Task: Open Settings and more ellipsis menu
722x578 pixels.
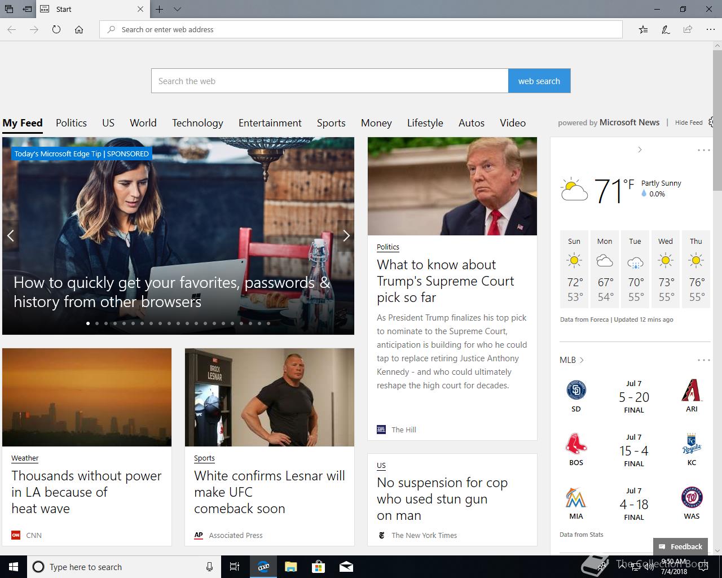Action: click(710, 29)
